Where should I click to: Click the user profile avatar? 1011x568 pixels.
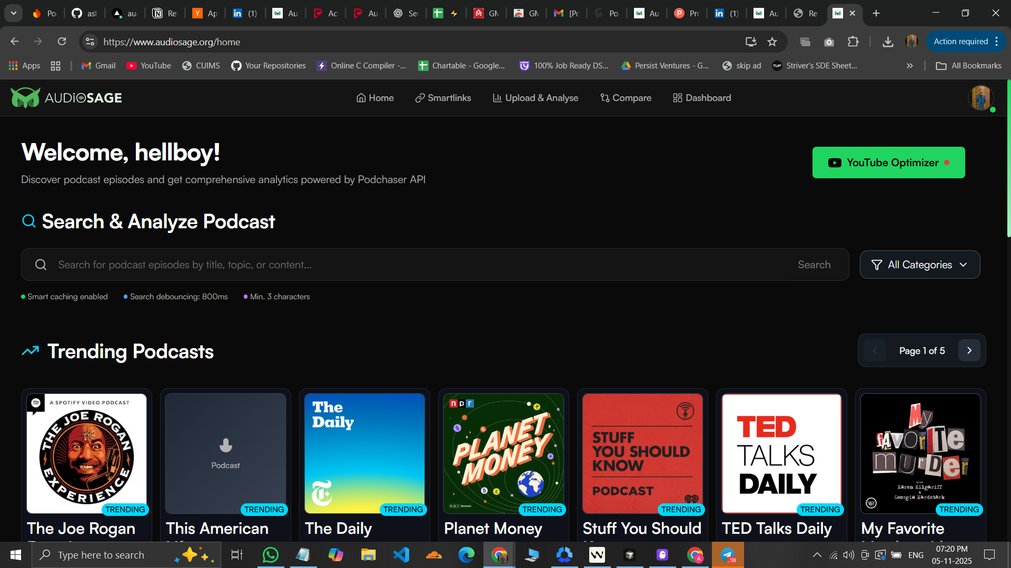[980, 98]
